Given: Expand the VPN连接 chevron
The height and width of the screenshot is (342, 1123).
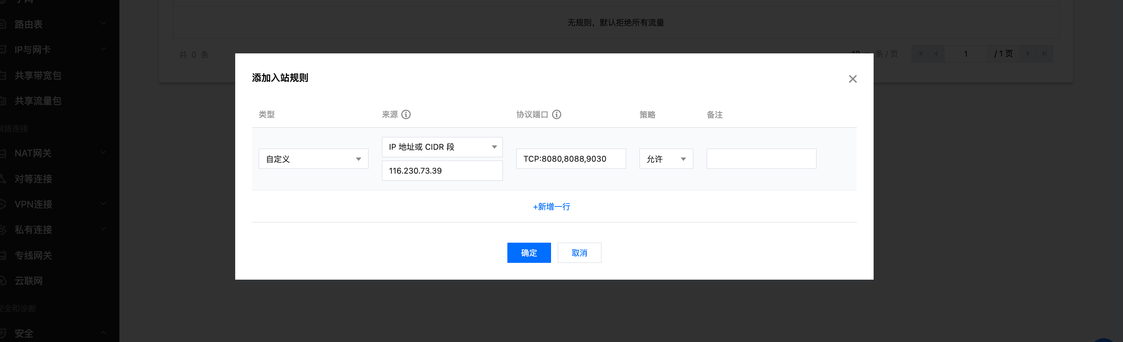Looking at the screenshot, I should 103,203.
